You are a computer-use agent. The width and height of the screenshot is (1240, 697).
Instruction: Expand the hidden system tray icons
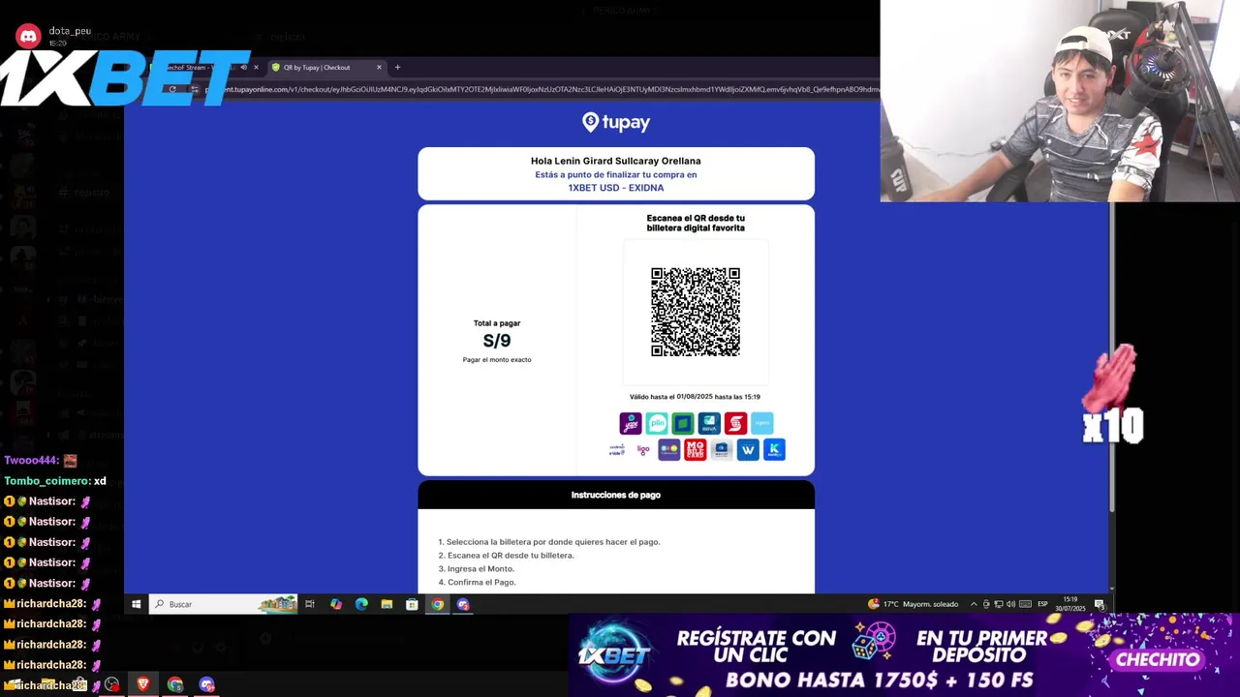974,604
